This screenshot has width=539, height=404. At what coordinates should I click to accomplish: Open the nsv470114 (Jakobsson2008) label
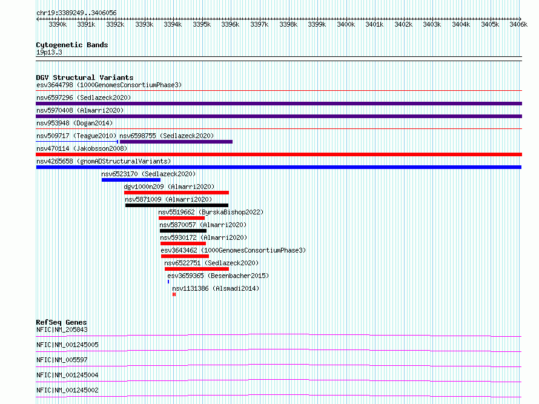(82, 148)
